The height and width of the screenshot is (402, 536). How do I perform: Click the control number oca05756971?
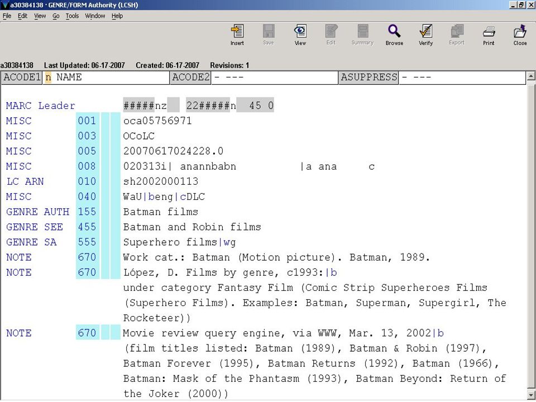coord(157,121)
